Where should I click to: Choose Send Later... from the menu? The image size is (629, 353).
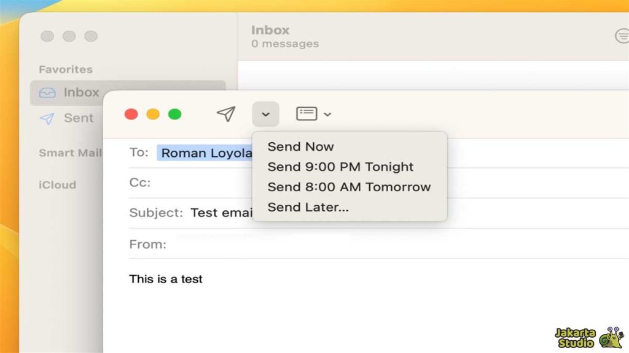click(308, 207)
